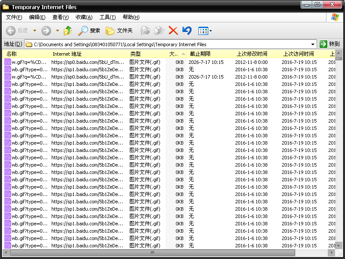This screenshot has width=345, height=259.
Task: Open the 编辑(E) menu
Action: pyautogui.click(x=37, y=17)
